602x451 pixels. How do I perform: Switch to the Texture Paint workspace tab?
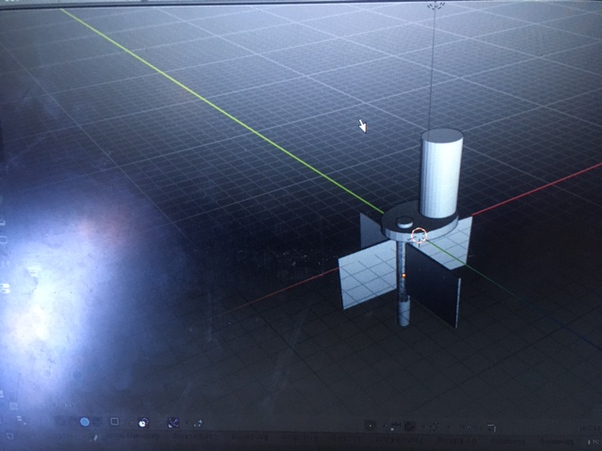click(397, 442)
